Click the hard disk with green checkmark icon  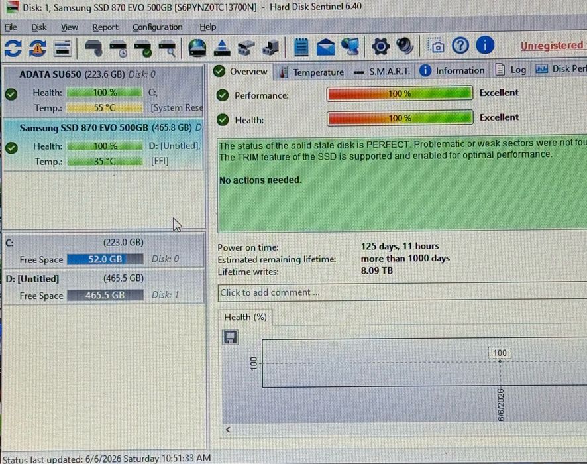click(x=142, y=48)
